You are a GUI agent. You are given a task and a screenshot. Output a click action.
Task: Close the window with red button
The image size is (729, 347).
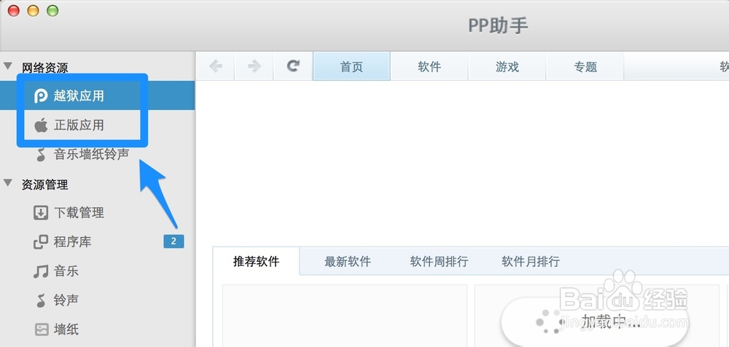(x=13, y=10)
